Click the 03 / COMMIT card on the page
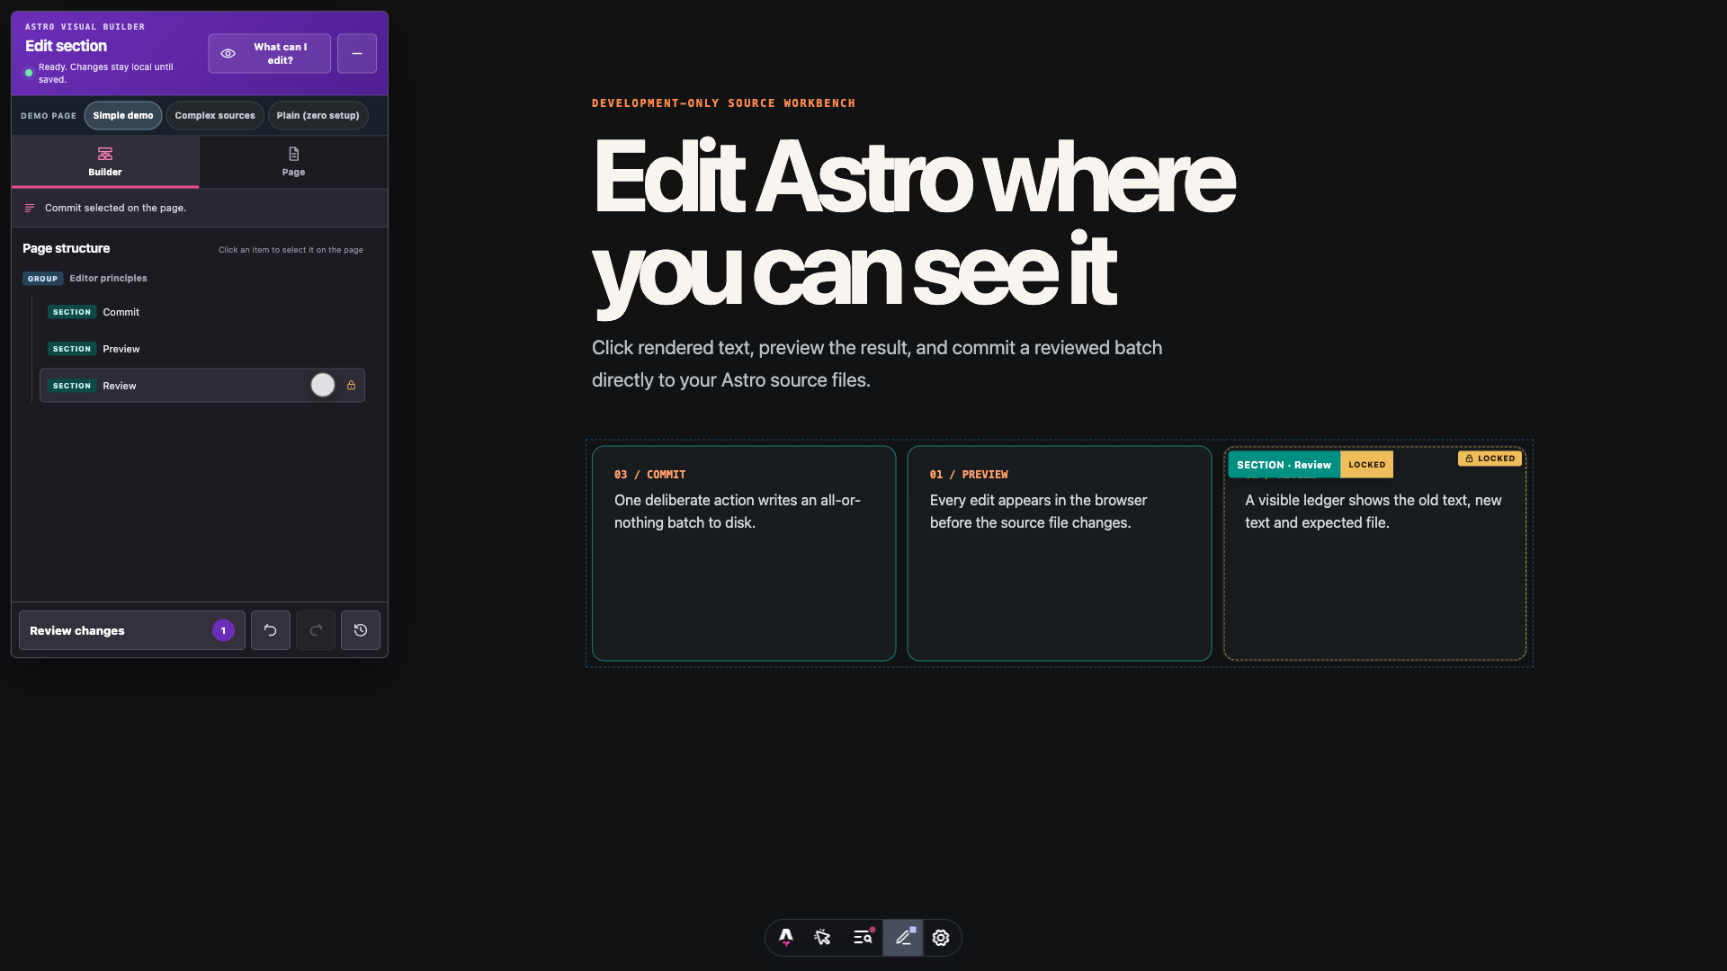The width and height of the screenshot is (1727, 971). coord(744,554)
